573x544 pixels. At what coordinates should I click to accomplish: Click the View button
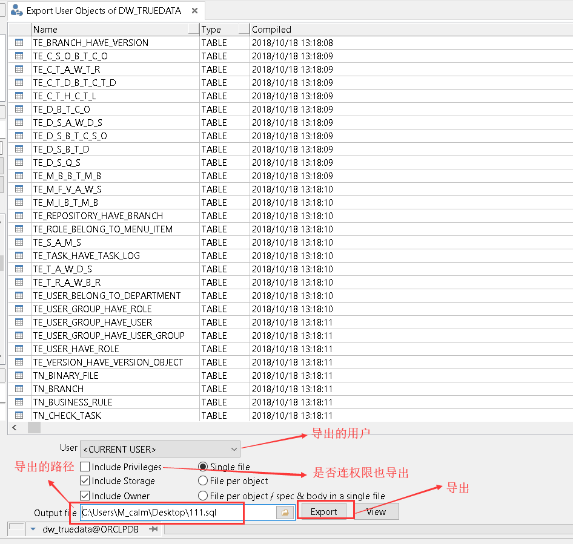click(x=376, y=512)
